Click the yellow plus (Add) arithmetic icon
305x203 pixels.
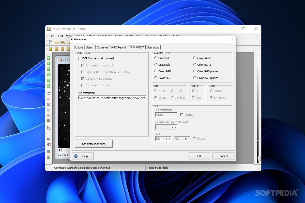tap(51, 49)
